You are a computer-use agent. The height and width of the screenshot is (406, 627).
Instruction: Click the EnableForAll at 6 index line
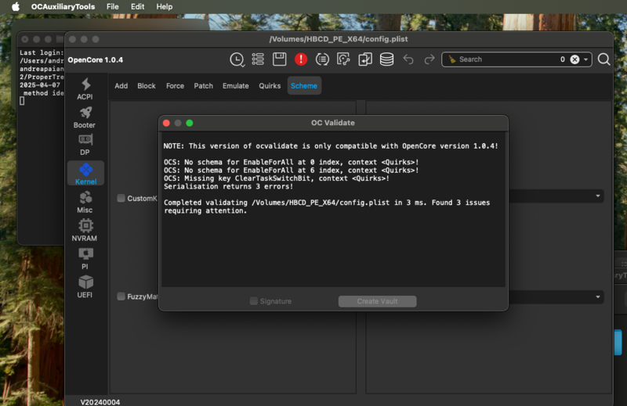(291, 171)
